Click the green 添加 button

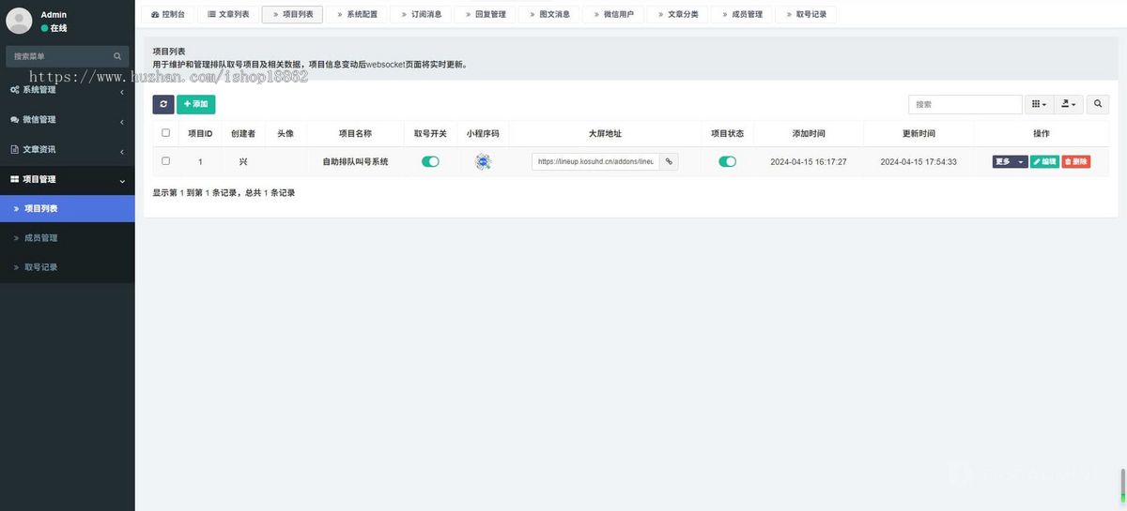click(195, 104)
